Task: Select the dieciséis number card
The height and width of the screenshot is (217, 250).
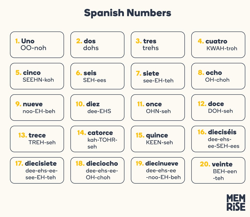Action: click(x=218, y=139)
